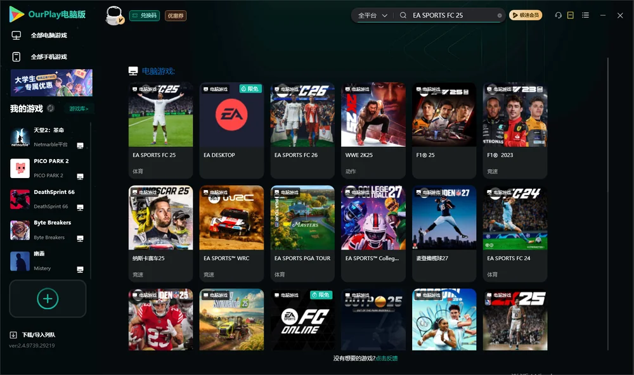634x375 pixels.
Task: Open the customer service headset icon
Action: pyautogui.click(x=558, y=15)
